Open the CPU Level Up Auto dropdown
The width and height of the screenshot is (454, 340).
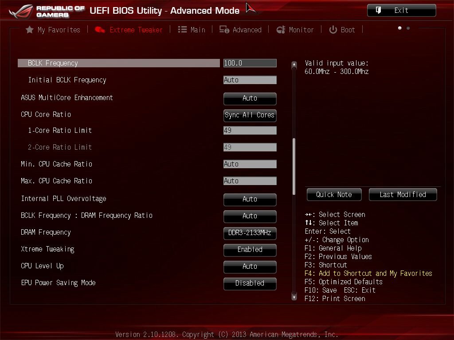point(250,266)
